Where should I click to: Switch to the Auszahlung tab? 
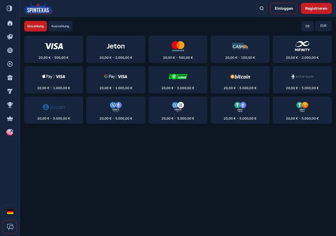(x=60, y=26)
